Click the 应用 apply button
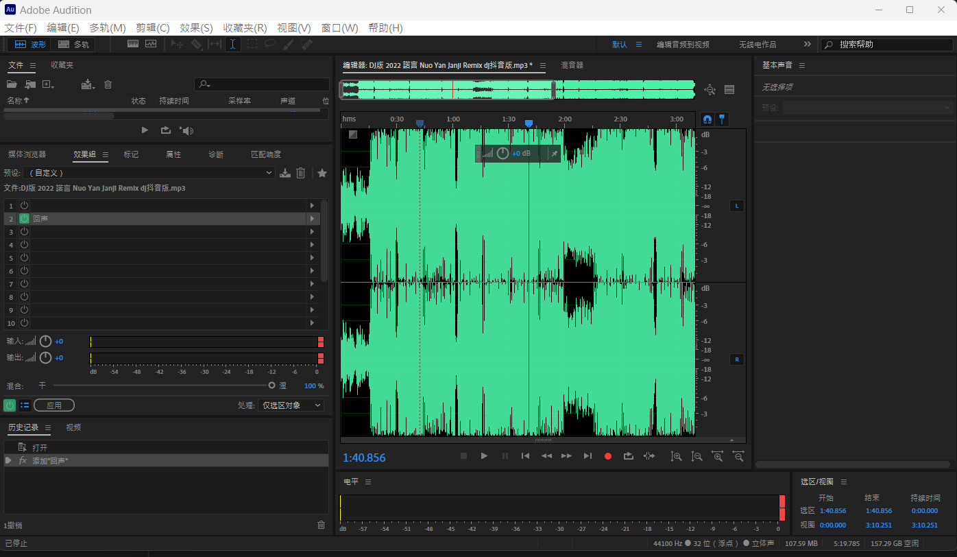Screen dimensions: 957x557 click(x=54, y=405)
